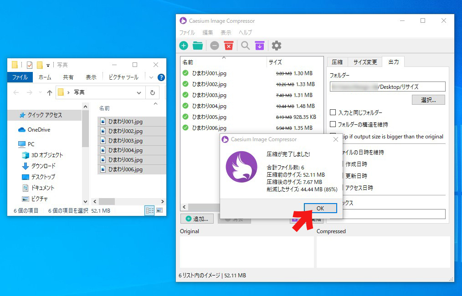Open the recent locations dropdown arrow in Explorer

coord(41,93)
